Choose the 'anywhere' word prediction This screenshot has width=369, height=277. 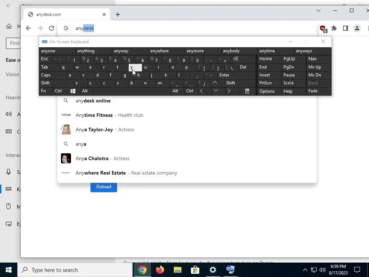click(166, 51)
